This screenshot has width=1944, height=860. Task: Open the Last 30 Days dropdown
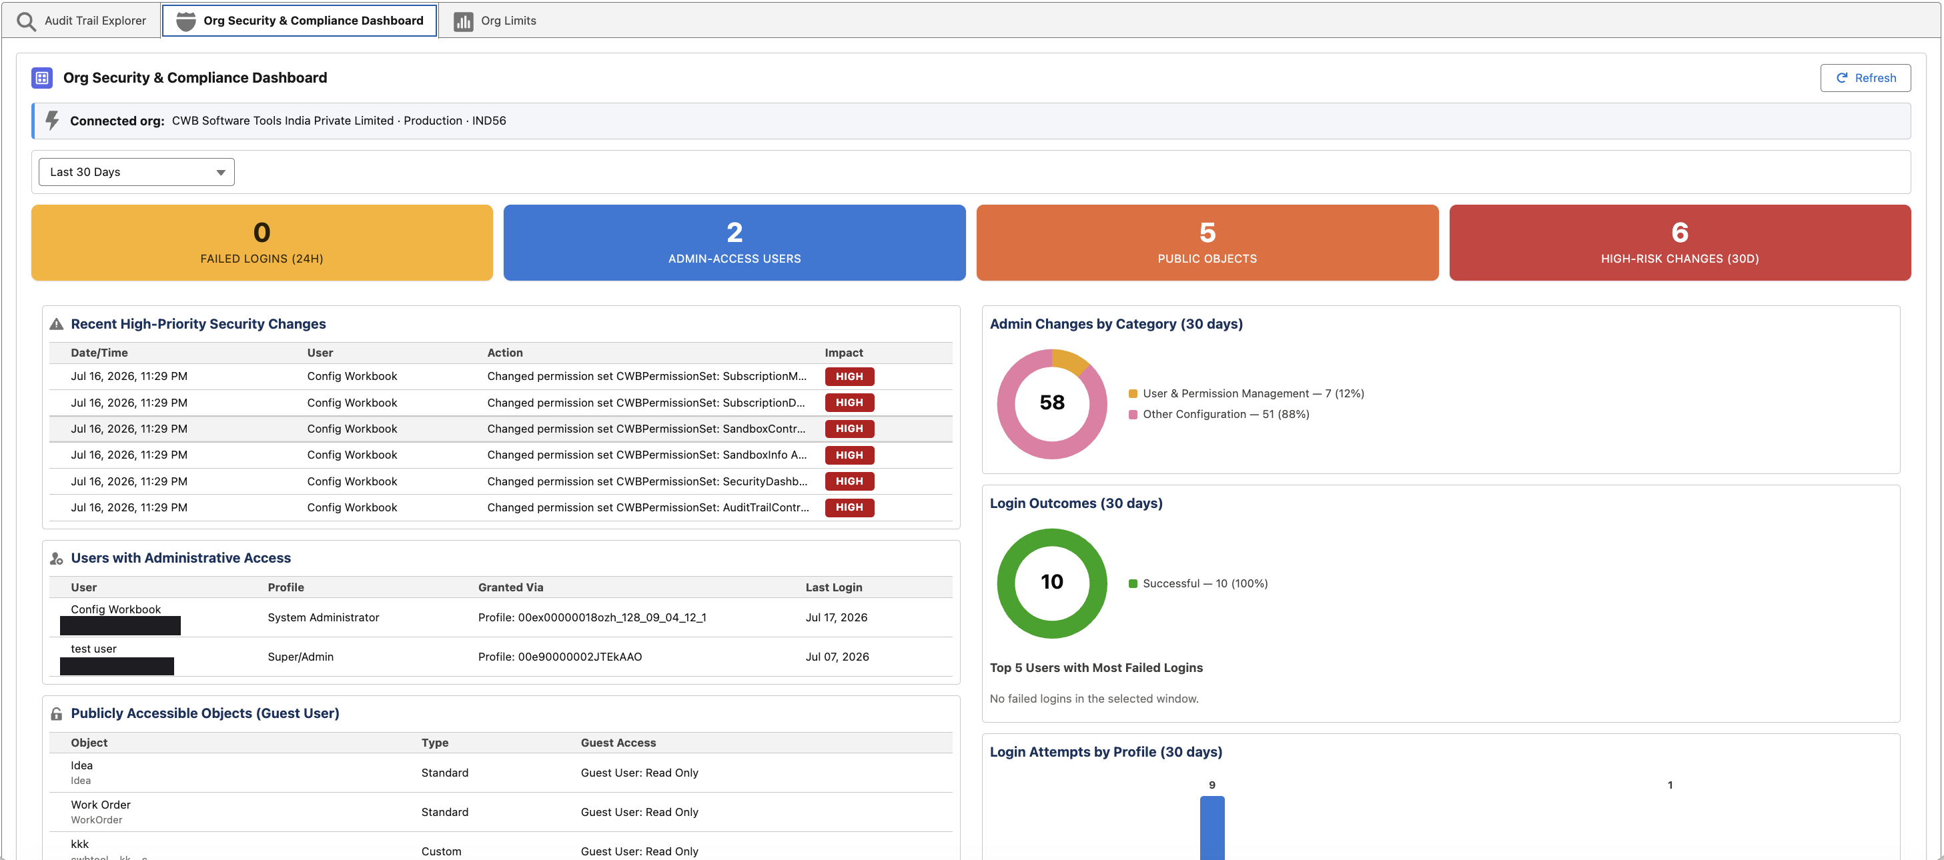[137, 172]
